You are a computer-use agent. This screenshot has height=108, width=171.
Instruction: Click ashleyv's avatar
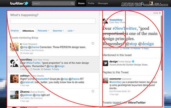point(14,79)
